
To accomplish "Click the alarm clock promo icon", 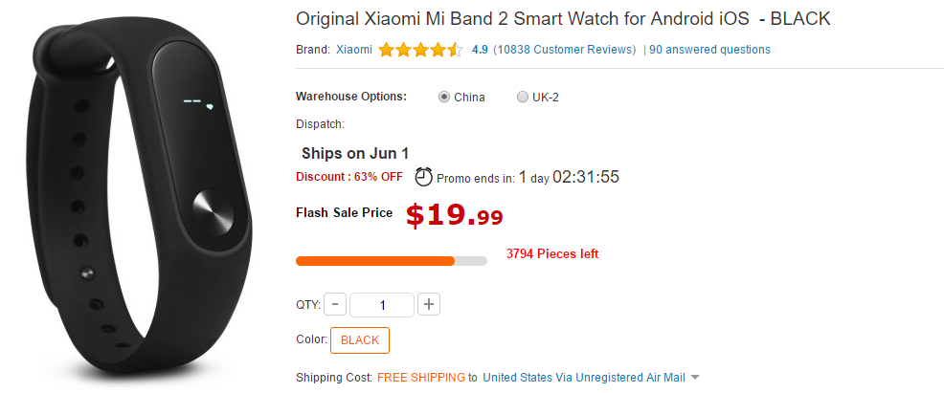I will 423,177.
